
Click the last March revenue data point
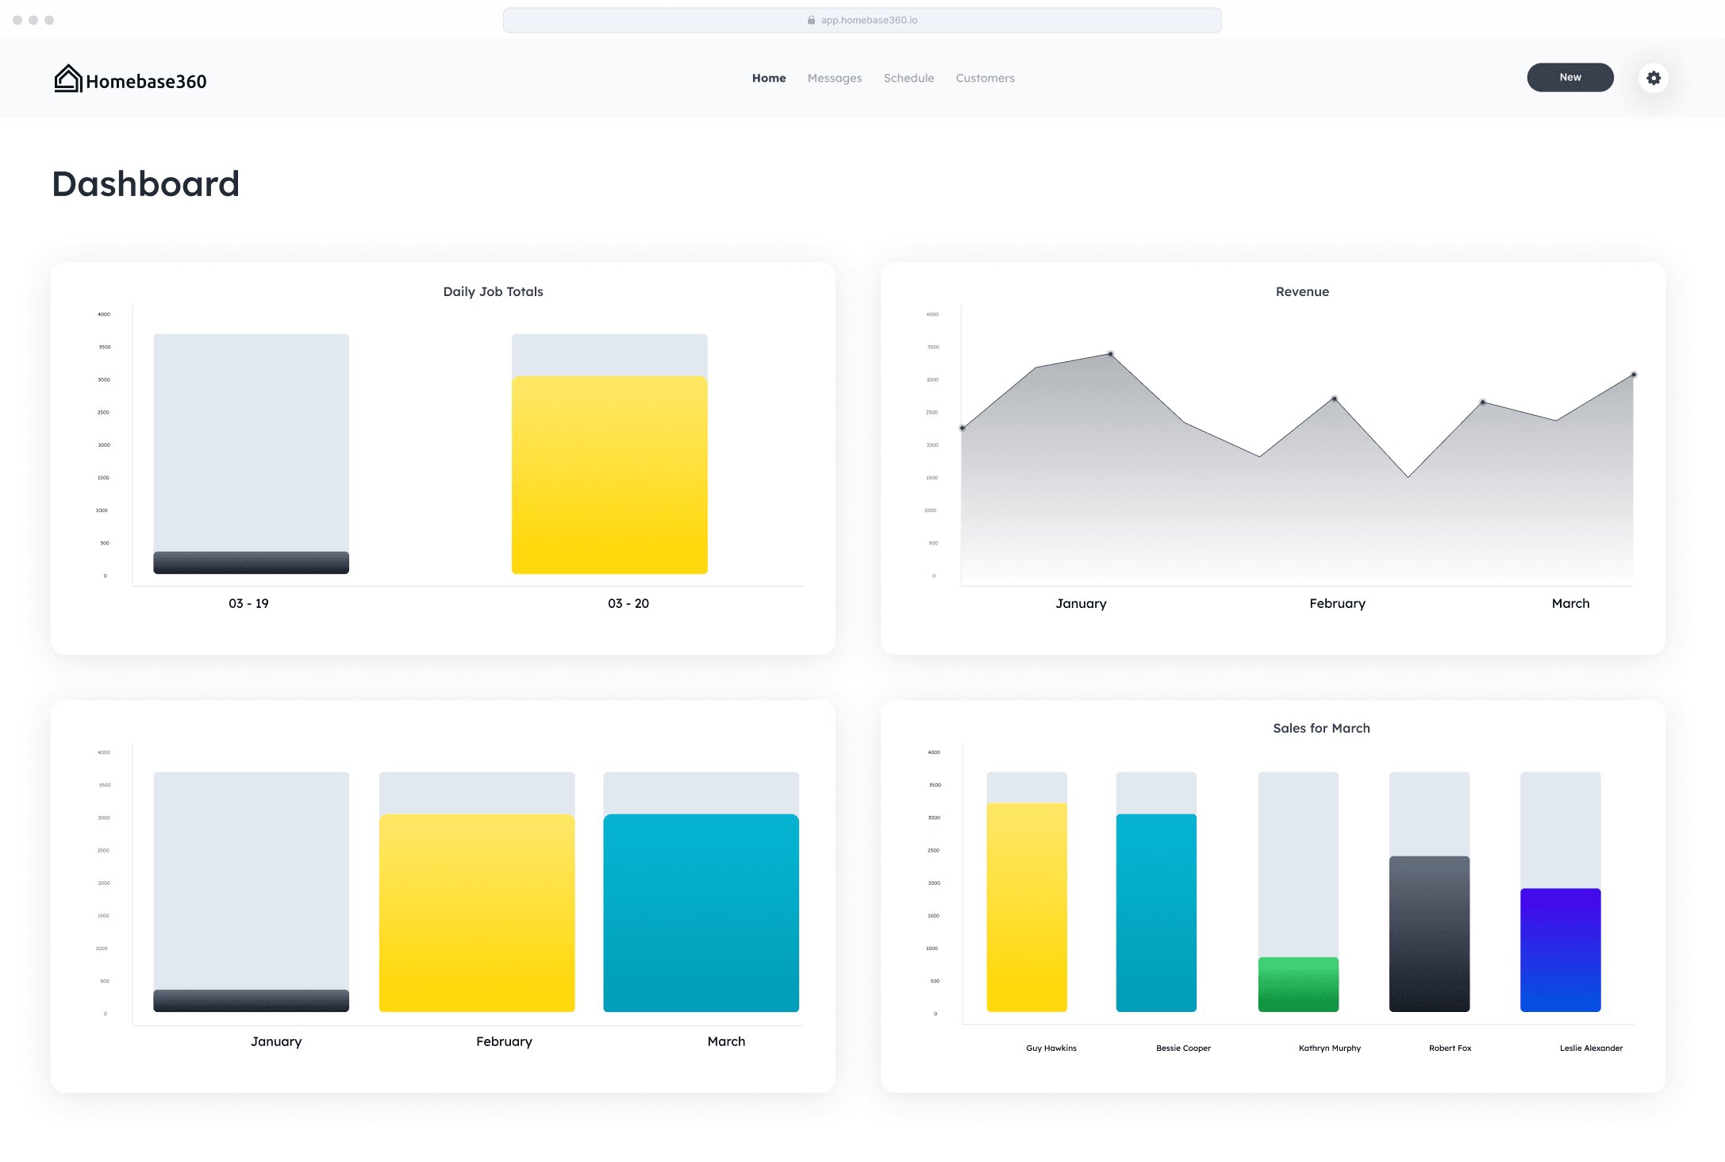[x=1633, y=375]
